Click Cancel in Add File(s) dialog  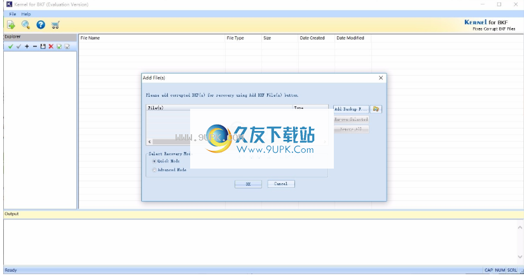[281, 184]
